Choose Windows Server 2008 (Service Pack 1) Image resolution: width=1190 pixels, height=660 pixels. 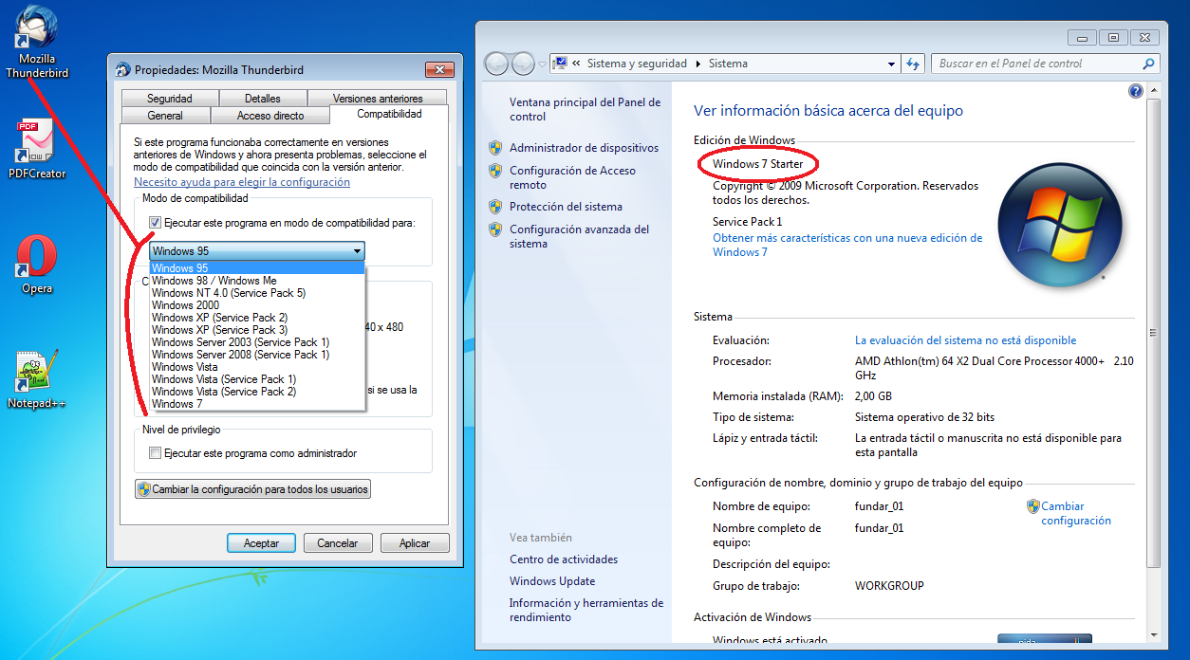(257, 355)
